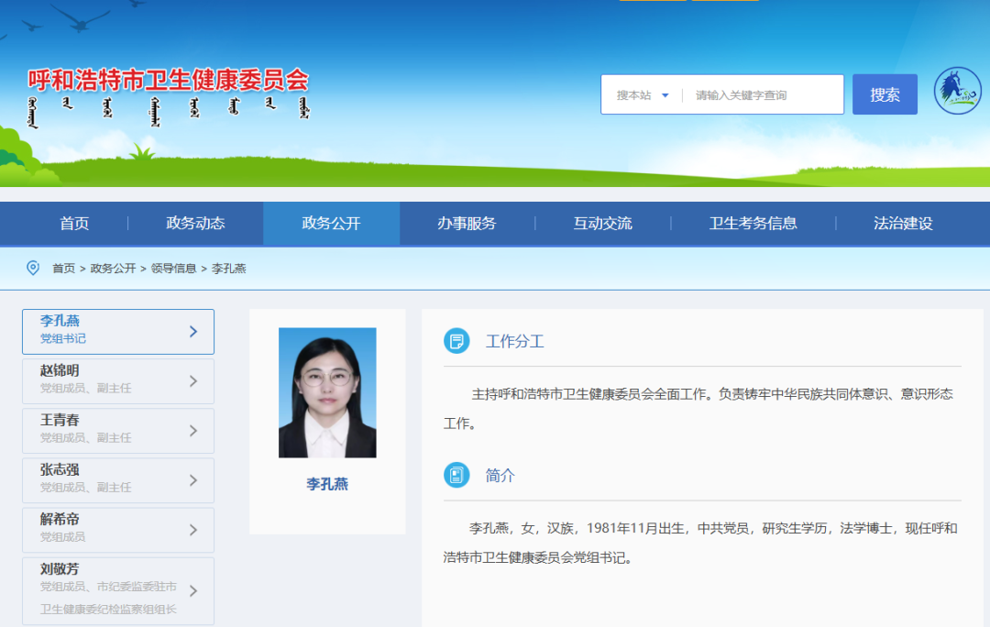Open the 法治建设 navigation tab
Screen dimensions: 990x627
click(x=904, y=223)
